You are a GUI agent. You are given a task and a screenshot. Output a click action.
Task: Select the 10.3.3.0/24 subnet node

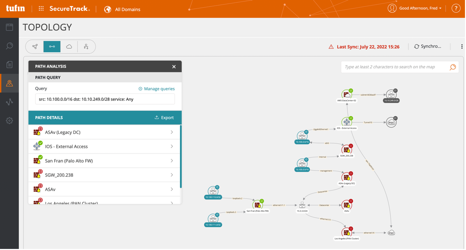302,206
